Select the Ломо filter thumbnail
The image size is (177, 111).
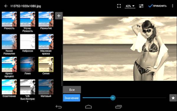(x=27, y=64)
